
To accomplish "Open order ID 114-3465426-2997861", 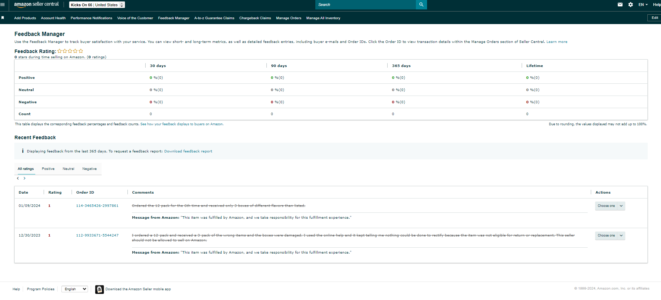I will pos(97,206).
